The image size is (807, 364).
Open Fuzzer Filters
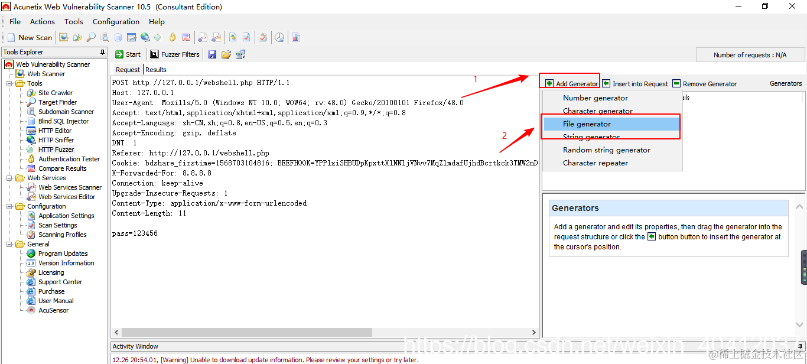pyautogui.click(x=175, y=54)
